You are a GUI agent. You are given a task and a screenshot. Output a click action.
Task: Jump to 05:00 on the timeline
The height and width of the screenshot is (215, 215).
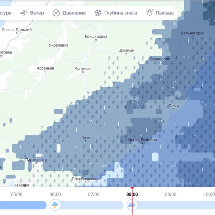(x=17, y=194)
